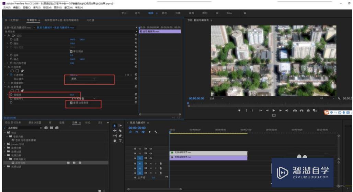Collapse the 不透明度 opacity effect group
The image size is (353, 192).
pos(5,67)
